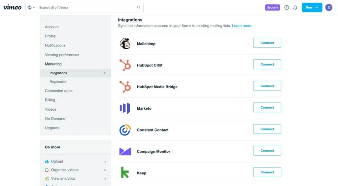Click the Constant Contact logo
338x186 pixels.
point(125,130)
